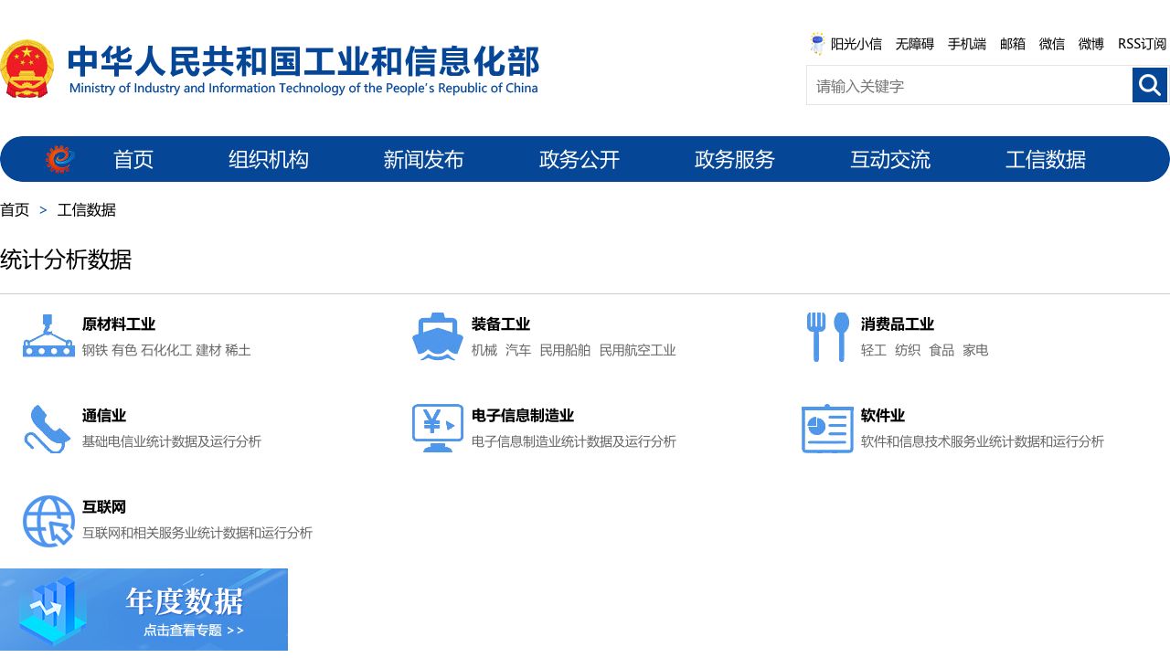Click 首页 in the breadcrumb trail
Image resolution: width=1170 pixels, height=658 pixels.
pyautogui.click(x=15, y=209)
